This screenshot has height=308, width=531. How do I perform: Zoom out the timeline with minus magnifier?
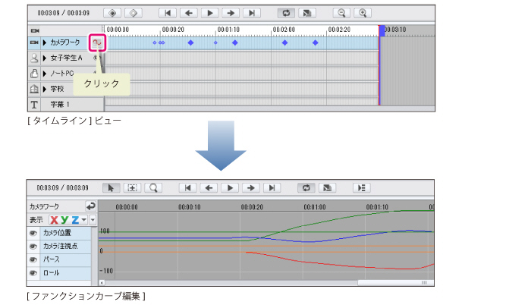(x=341, y=13)
